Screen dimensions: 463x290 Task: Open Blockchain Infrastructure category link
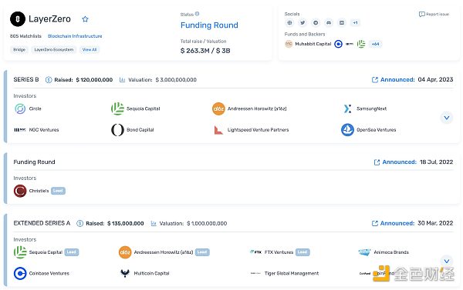pos(75,36)
